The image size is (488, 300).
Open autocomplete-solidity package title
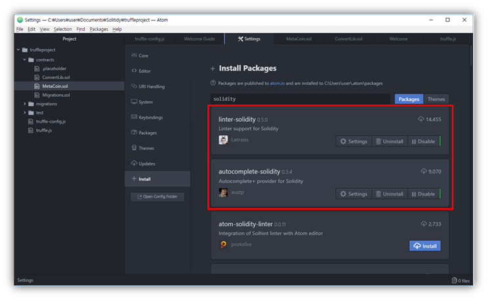point(249,172)
